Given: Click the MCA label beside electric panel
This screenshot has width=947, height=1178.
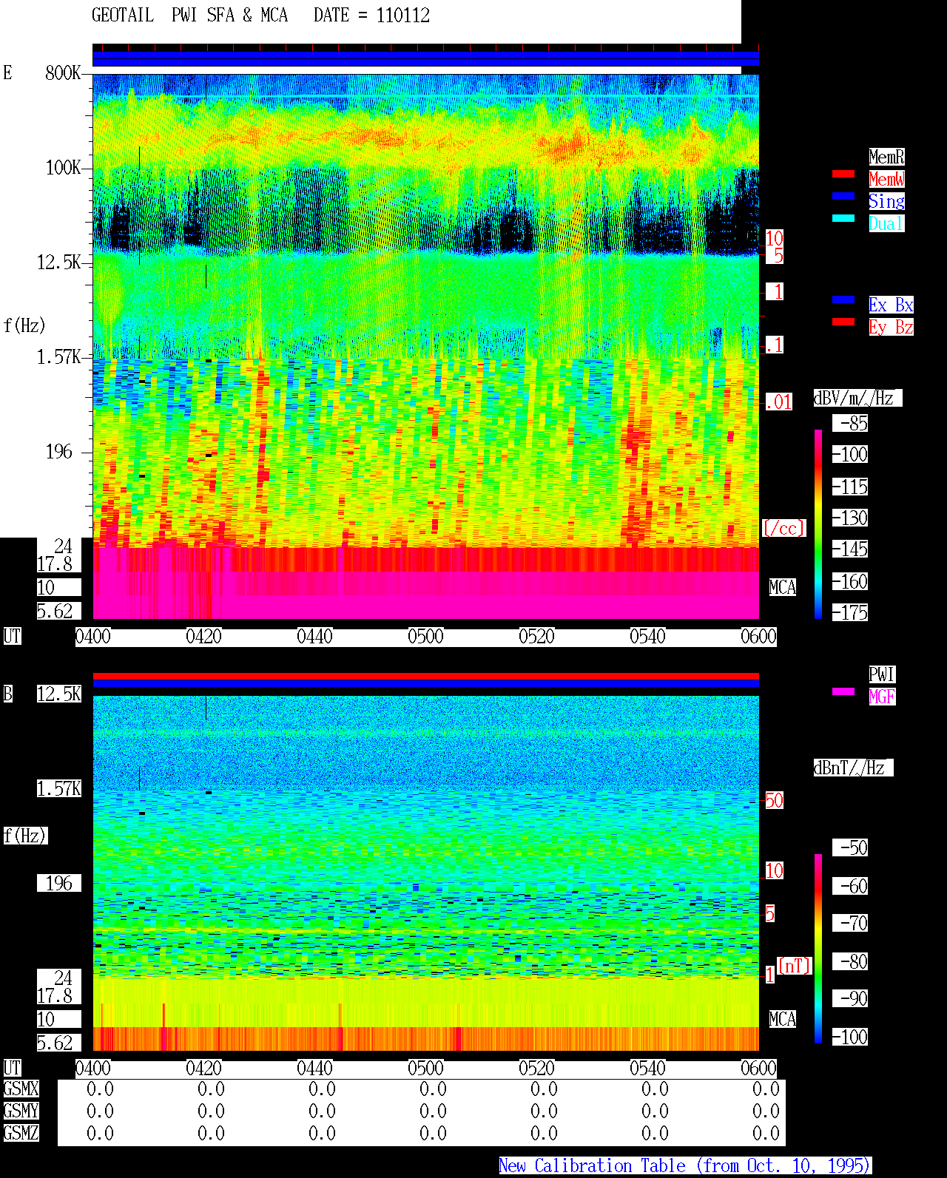Looking at the screenshot, I should point(782,588).
